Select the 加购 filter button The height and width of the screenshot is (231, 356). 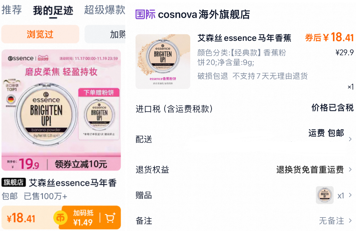point(105,34)
